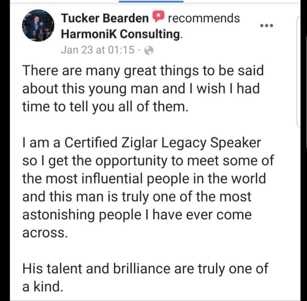
Task: Click the word 'recommends' in the header
Action: click(204, 18)
